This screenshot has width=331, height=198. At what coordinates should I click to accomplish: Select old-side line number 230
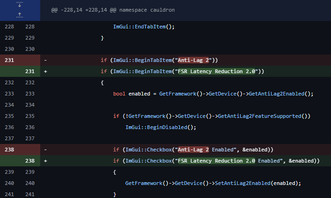pos(9,49)
